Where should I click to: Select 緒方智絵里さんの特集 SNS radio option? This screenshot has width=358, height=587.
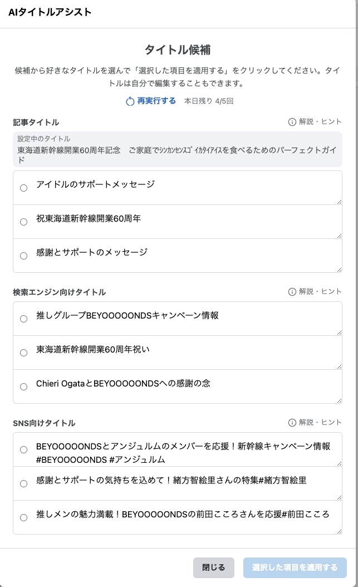[x=23, y=483]
